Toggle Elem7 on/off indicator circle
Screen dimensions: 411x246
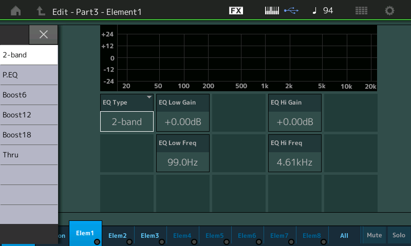click(x=291, y=242)
